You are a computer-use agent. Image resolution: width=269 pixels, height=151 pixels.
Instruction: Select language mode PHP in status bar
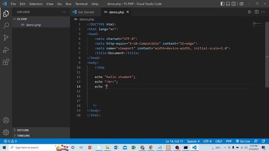coord(229,141)
